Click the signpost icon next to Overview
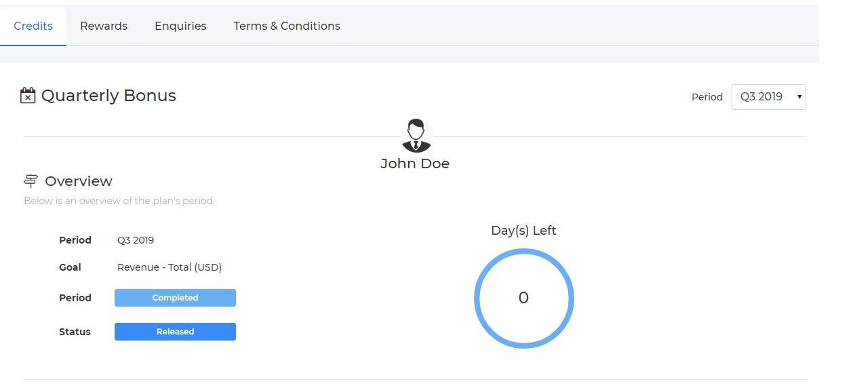 (x=31, y=180)
